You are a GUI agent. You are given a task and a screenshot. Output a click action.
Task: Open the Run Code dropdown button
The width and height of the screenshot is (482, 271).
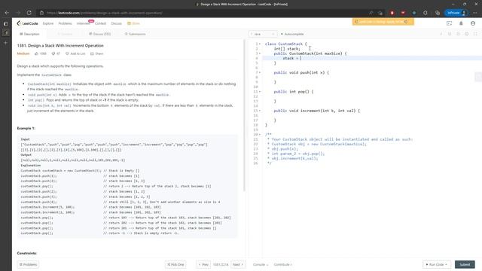pos(437,264)
